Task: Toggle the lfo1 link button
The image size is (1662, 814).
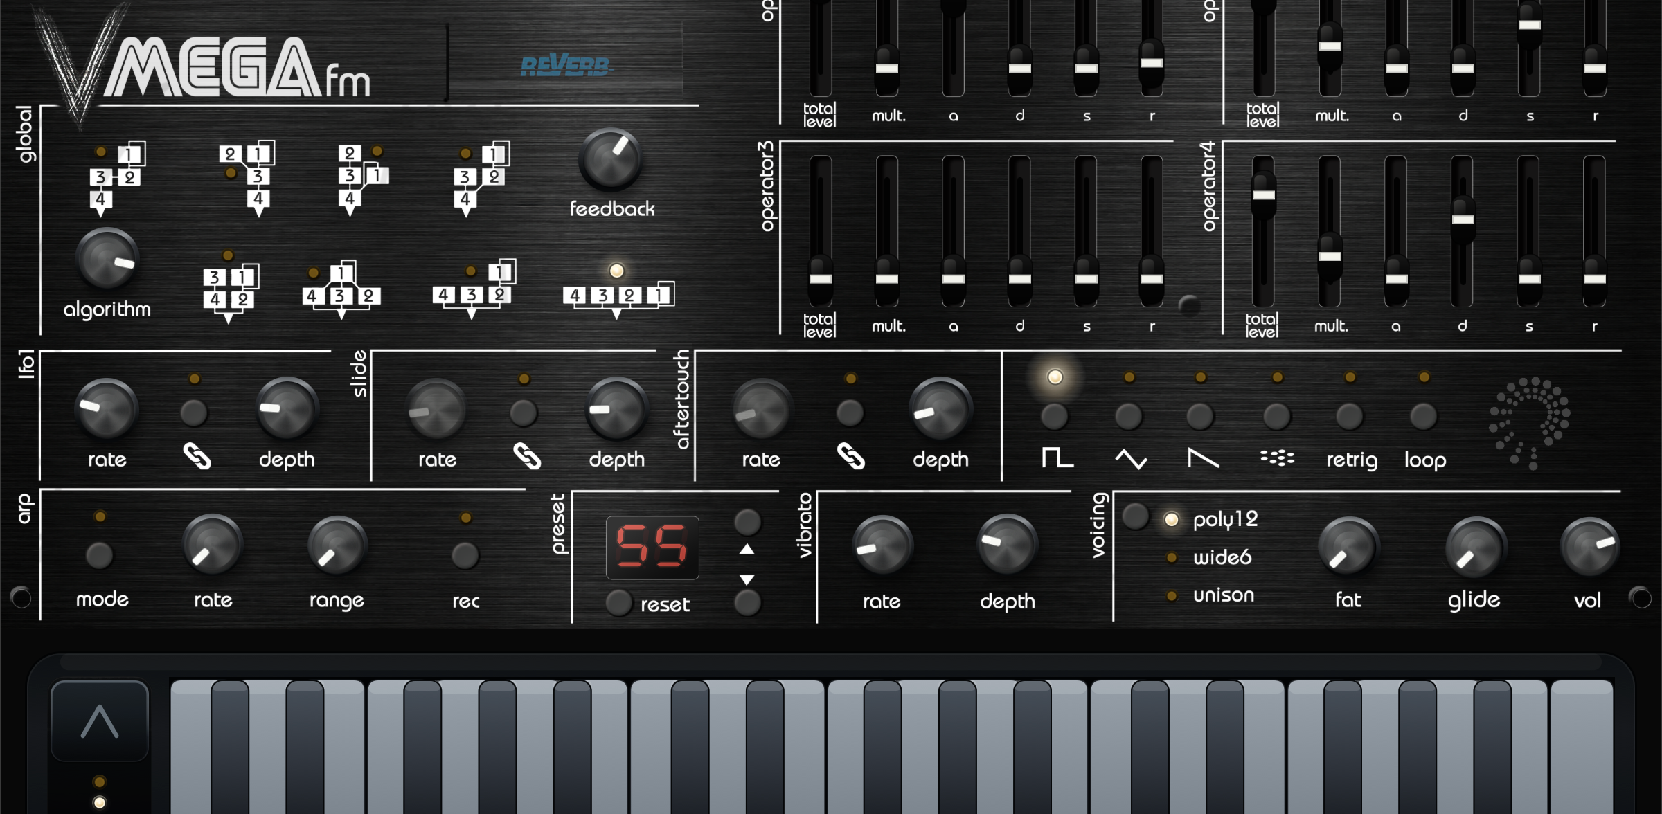Action: pyautogui.click(x=194, y=413)
